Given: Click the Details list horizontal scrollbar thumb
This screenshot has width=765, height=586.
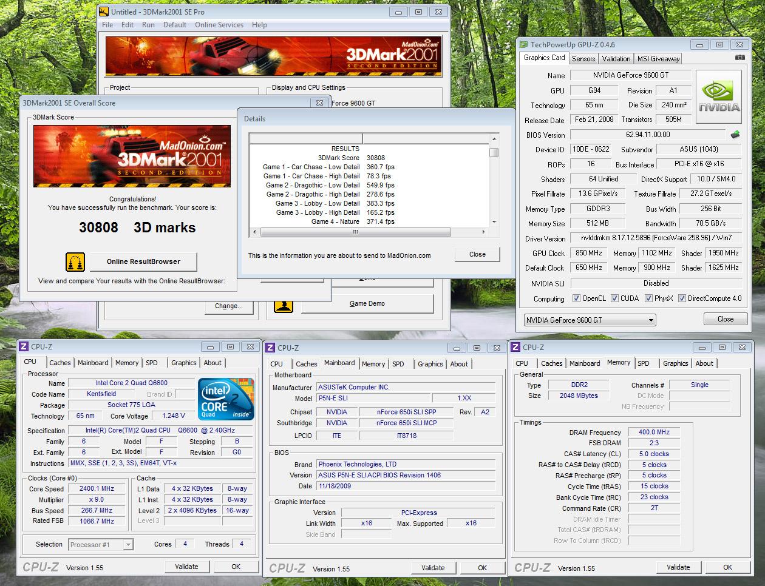Looking at the screenshot, I should 356,232.
